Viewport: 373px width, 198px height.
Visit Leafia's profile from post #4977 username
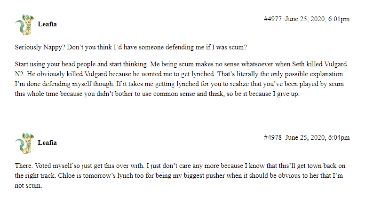coord(47,24)
